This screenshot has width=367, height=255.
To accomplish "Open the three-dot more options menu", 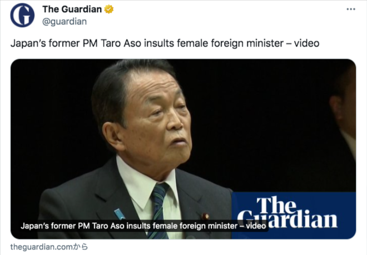I will point(351,9).
